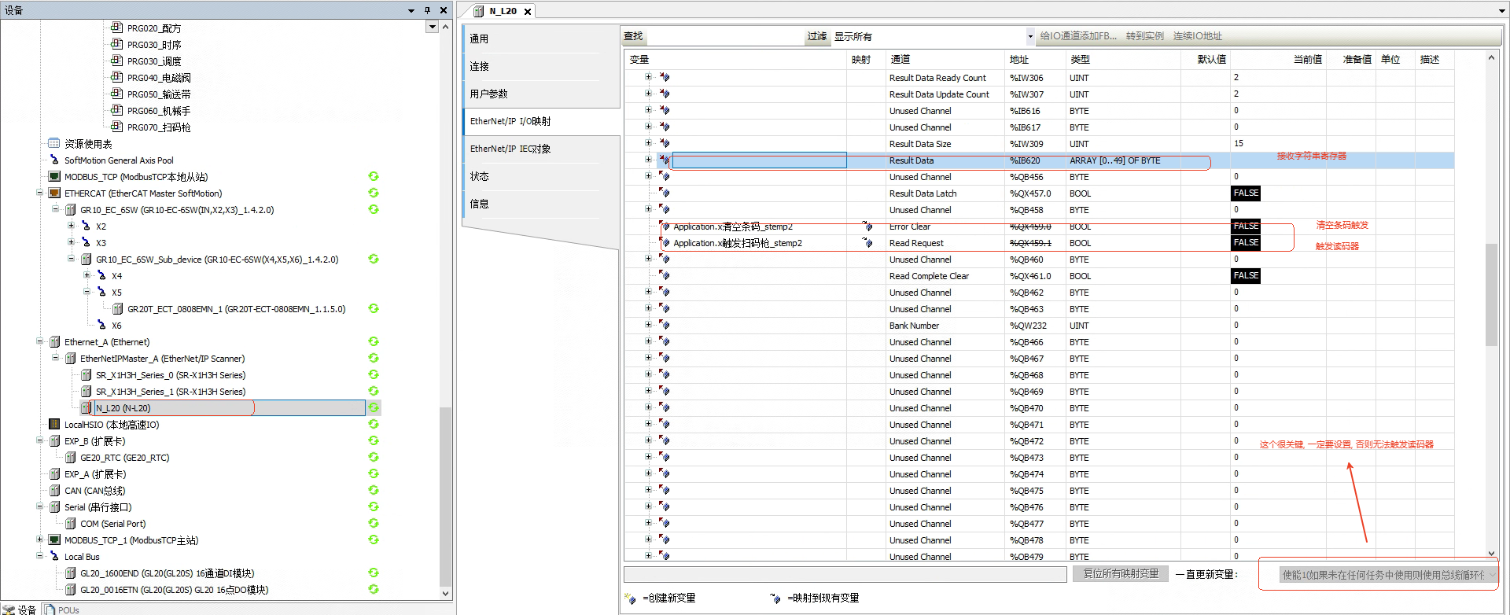Select GR20T_ECT_0808EMN_1 tree item
Screen dimensions: 1510x615
[x=236, y=308]
